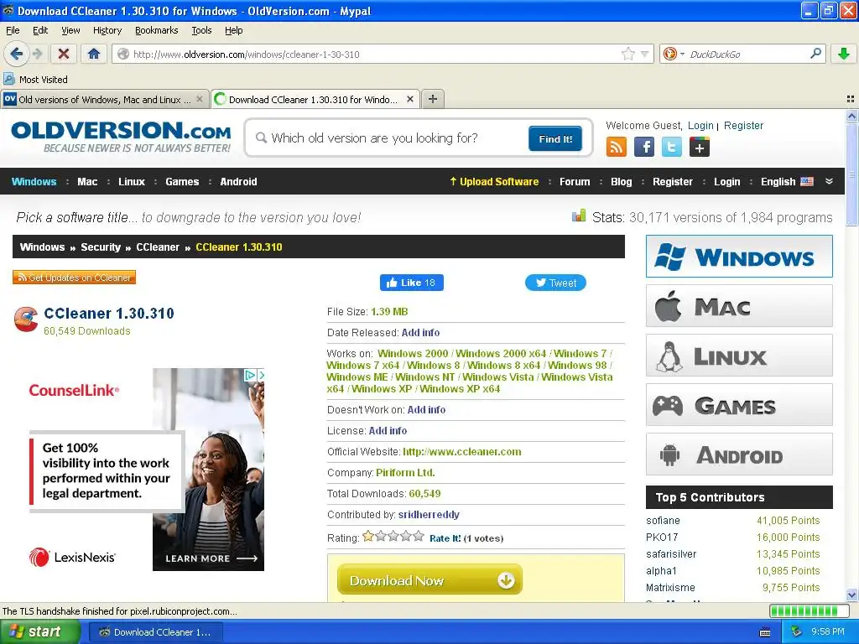Open OldVersion Facebook icon
Screen dimensions: 859x644
click(x=644, y=147)
